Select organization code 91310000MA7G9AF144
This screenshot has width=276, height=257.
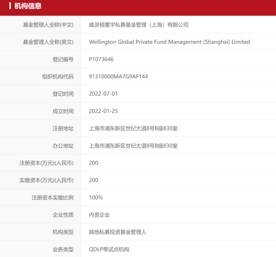118,77
